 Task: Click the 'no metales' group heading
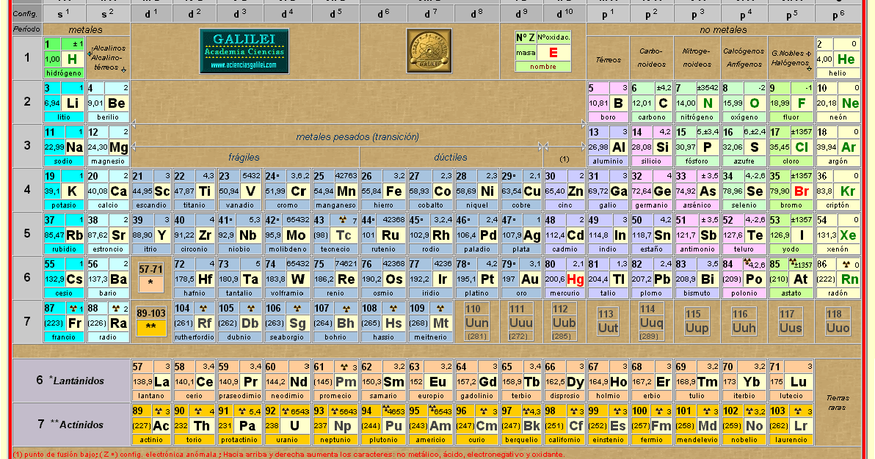coord(723,29)
